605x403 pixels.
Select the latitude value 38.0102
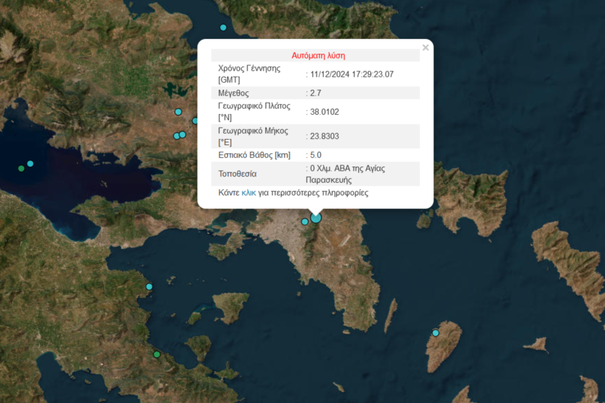click(x=323, y=111)
